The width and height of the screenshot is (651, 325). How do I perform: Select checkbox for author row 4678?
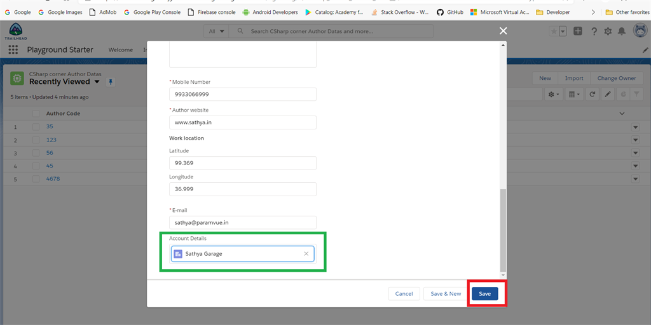[36, 179]
